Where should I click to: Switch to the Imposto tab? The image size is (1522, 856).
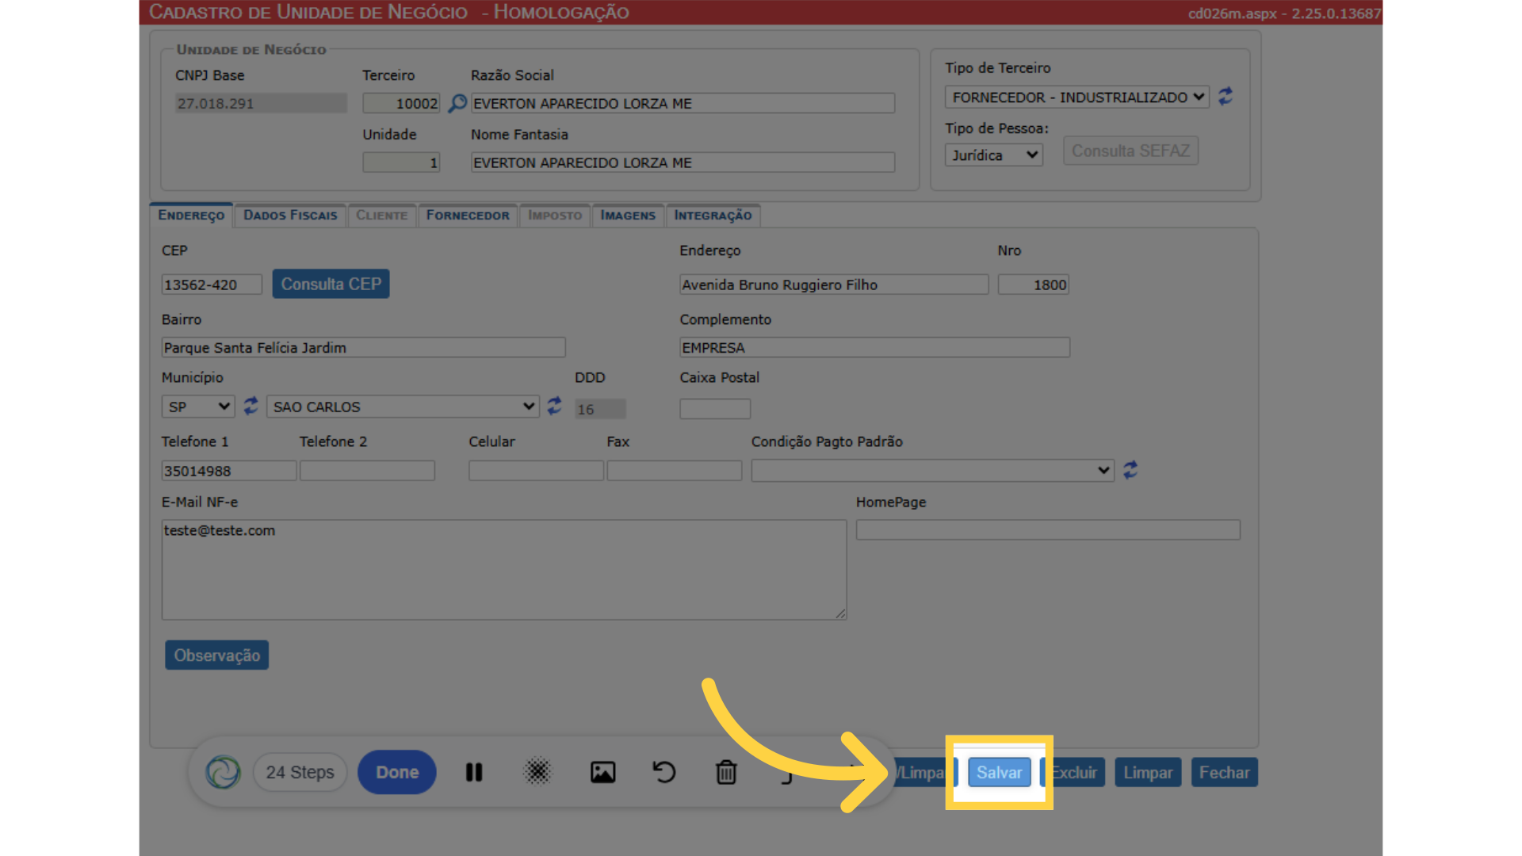[x=555, y=215]
